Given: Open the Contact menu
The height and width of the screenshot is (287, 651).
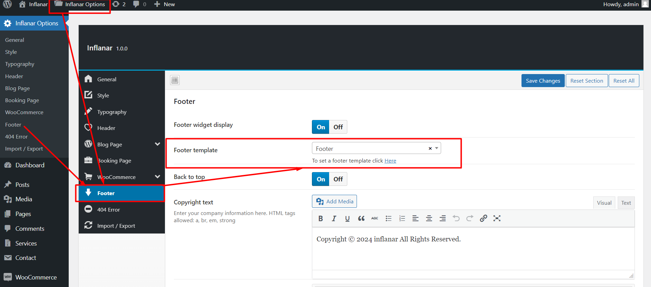Looking at the screenshot, I should (25, 258).
